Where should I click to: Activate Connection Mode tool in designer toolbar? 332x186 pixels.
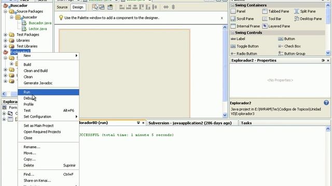pyautogui.click(x=102, y=7)
